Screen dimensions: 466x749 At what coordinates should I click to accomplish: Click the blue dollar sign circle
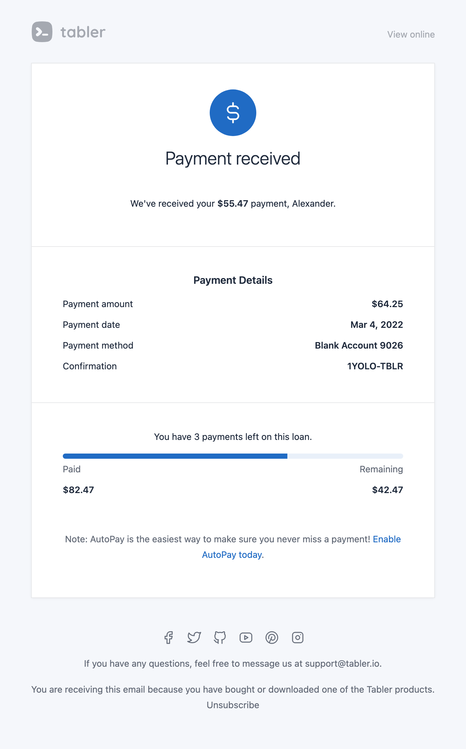coord(233,113)
